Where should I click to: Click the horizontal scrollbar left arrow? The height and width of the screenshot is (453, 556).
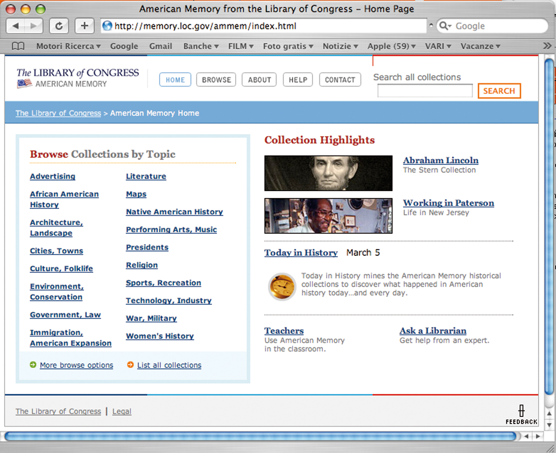pos(527,436)
